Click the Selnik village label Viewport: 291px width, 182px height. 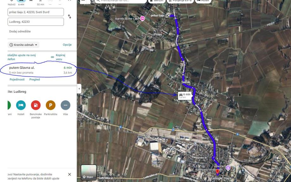[x=186, y=82]
